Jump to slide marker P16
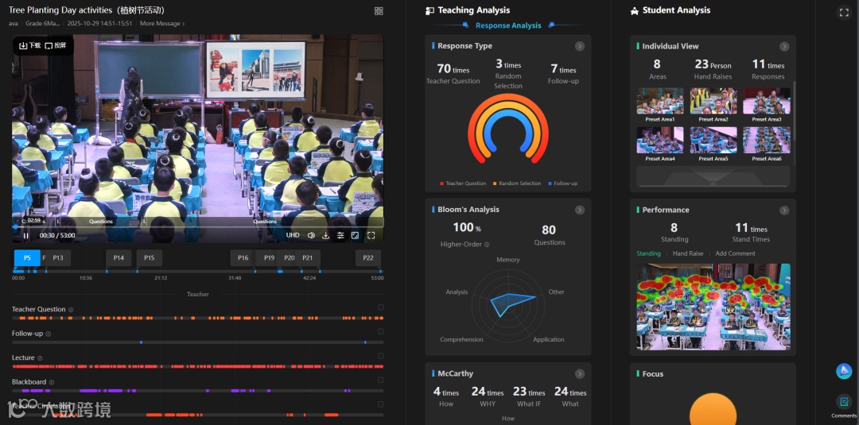Image resolution: width=859 pixels, height=425 pixels. pos(243,258)
